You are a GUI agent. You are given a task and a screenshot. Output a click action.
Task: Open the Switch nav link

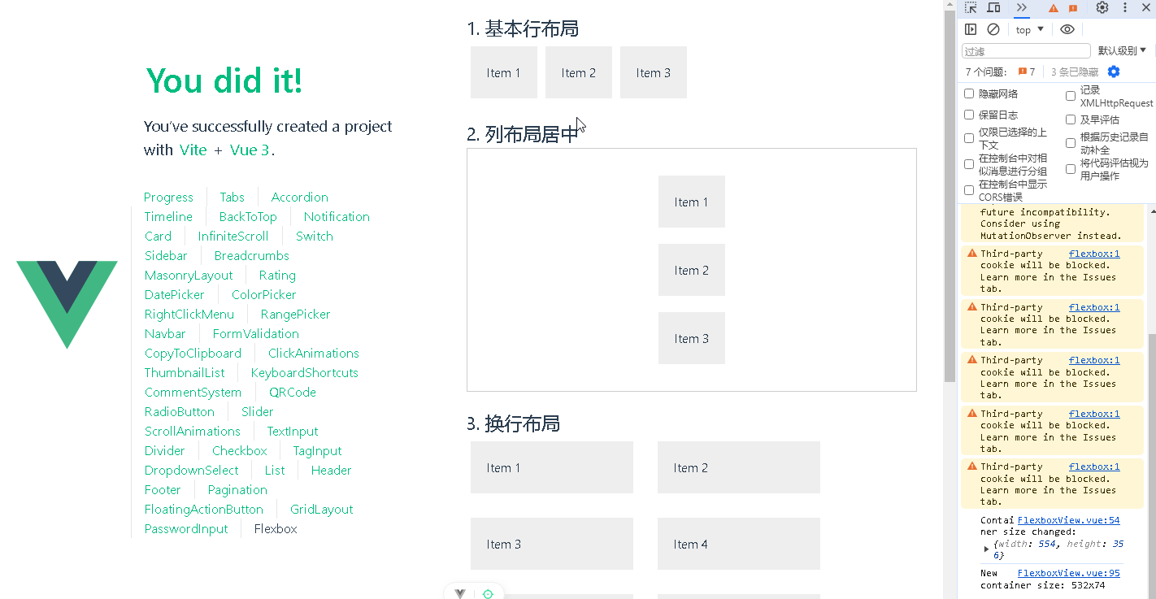(315, 237)
